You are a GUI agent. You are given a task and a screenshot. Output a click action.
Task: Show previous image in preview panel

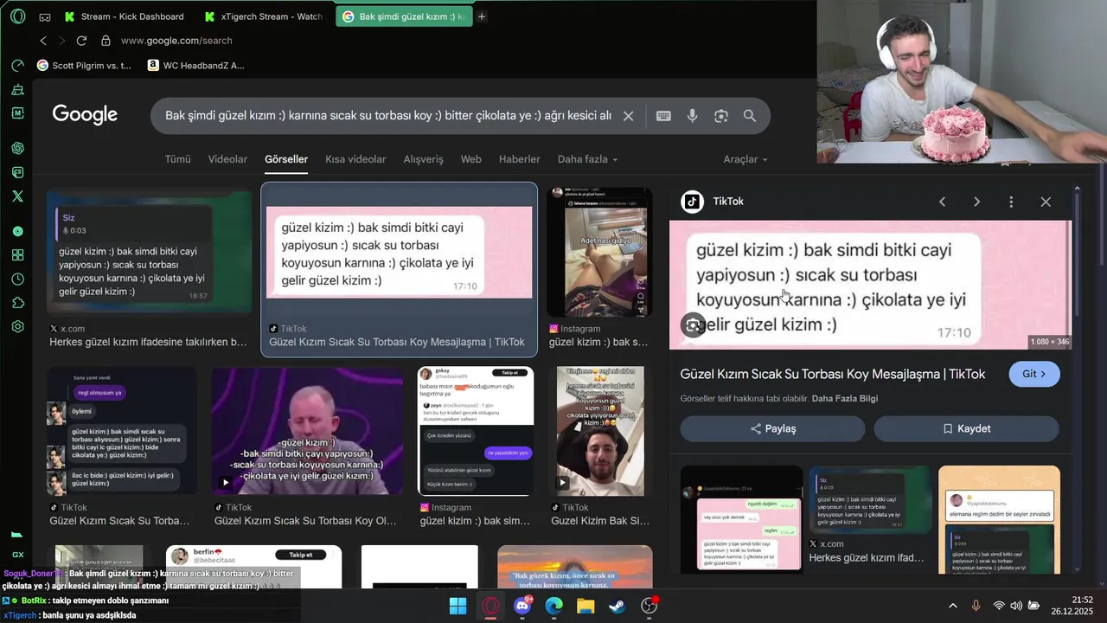coord(942,202)
